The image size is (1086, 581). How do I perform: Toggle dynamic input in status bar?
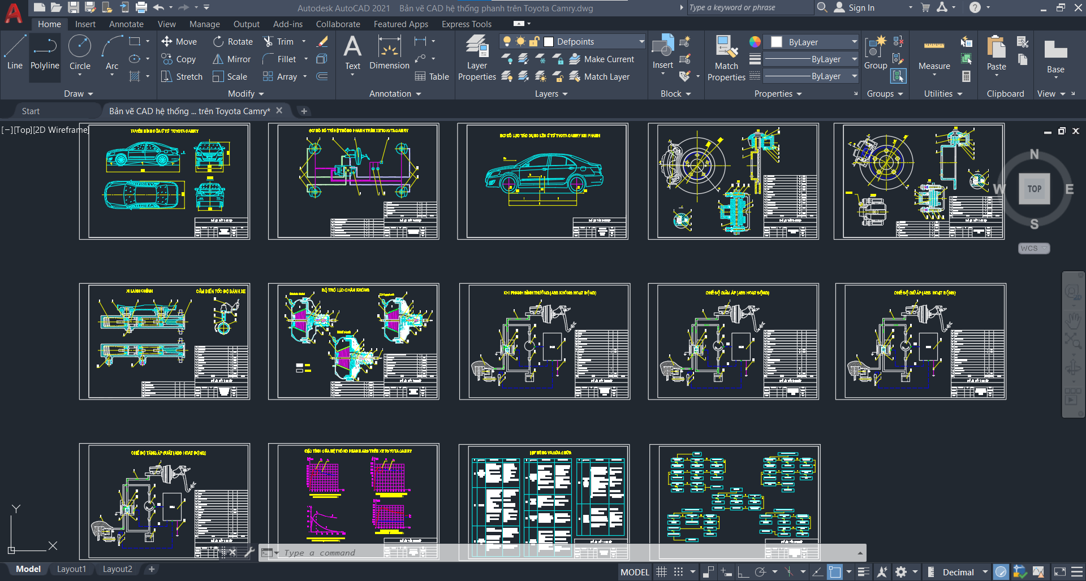(726, 572)
